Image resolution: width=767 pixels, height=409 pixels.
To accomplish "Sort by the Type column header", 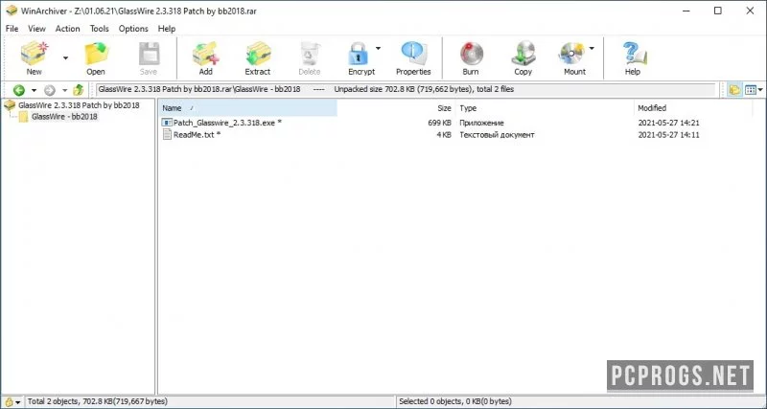I will (545, 108).
